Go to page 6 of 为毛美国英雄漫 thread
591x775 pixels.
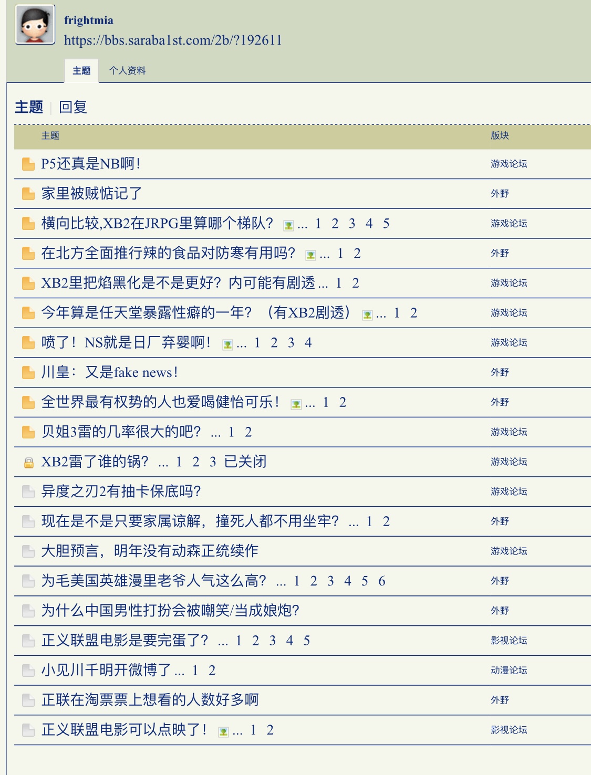click(x=382, y=581)
